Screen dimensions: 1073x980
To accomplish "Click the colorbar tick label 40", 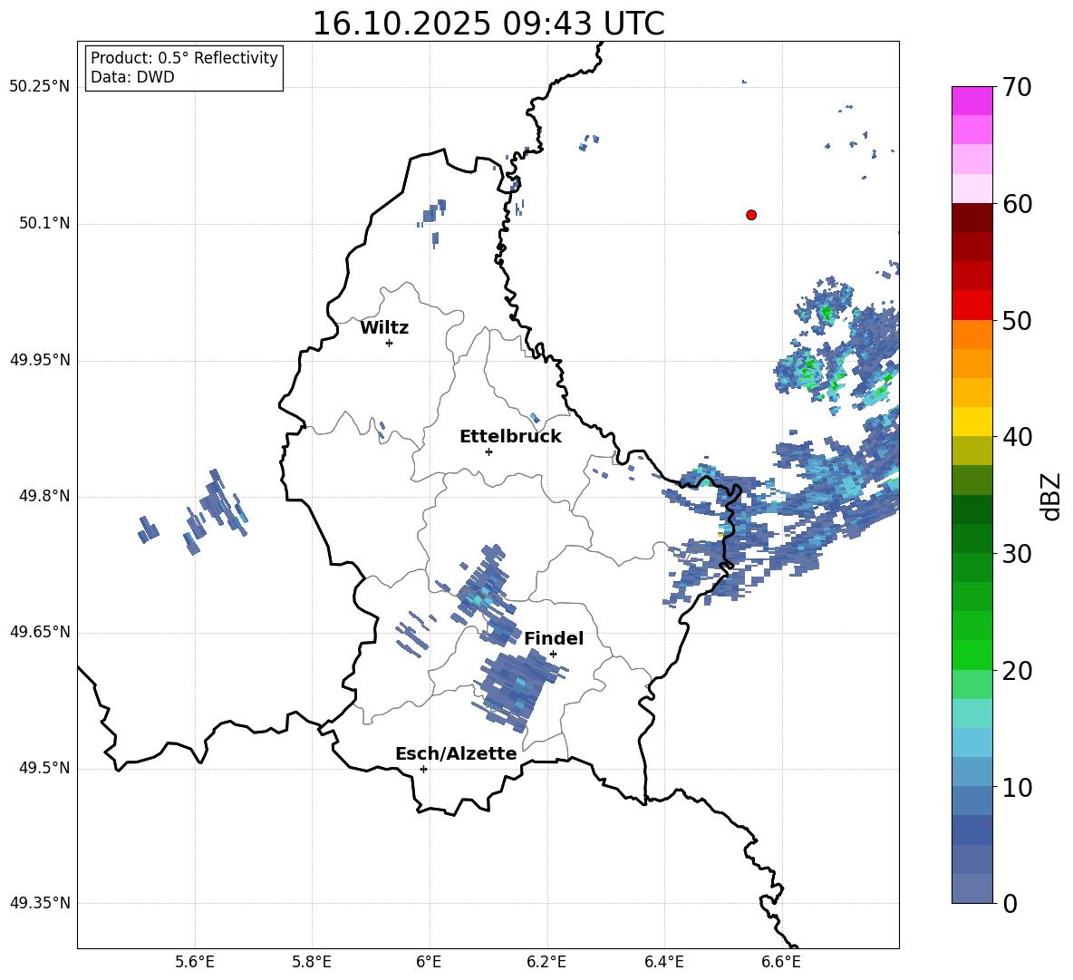I will coord(1017,437).
